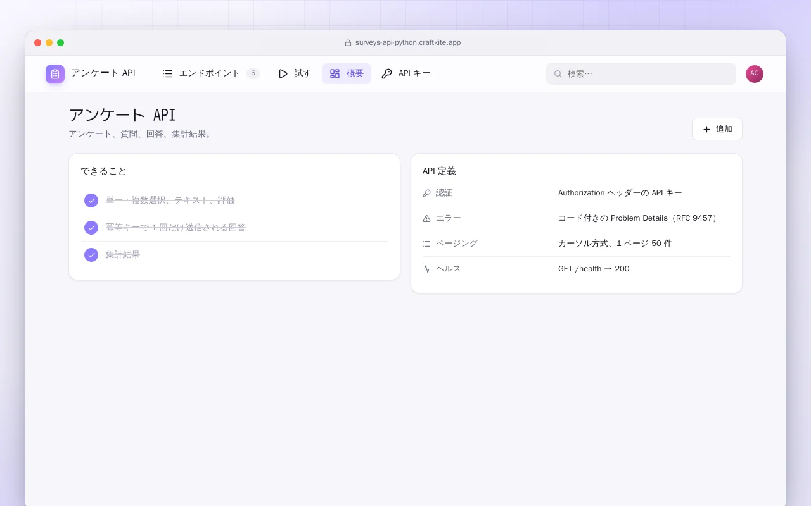The image size is (811, 506).
Task: Open the エンドポイント tab
Action: pos(211,73)
